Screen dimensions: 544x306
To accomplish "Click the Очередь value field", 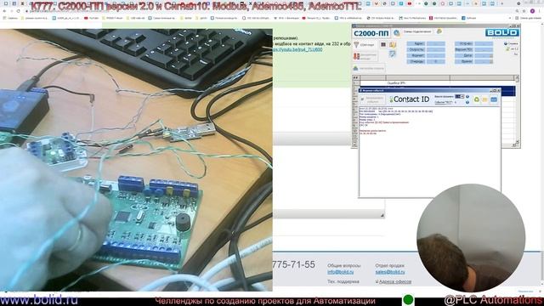I will click(x=436, y=61).
